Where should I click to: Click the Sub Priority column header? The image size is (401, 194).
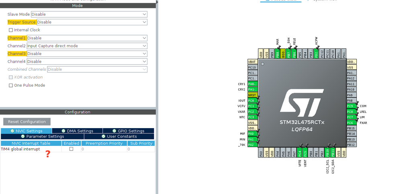click(x=141, y=143)
